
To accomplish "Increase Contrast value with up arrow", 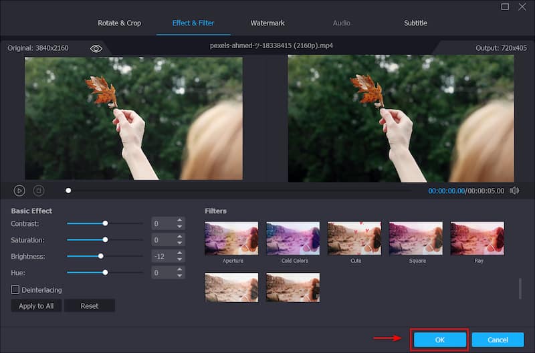I will click(179, 220).
